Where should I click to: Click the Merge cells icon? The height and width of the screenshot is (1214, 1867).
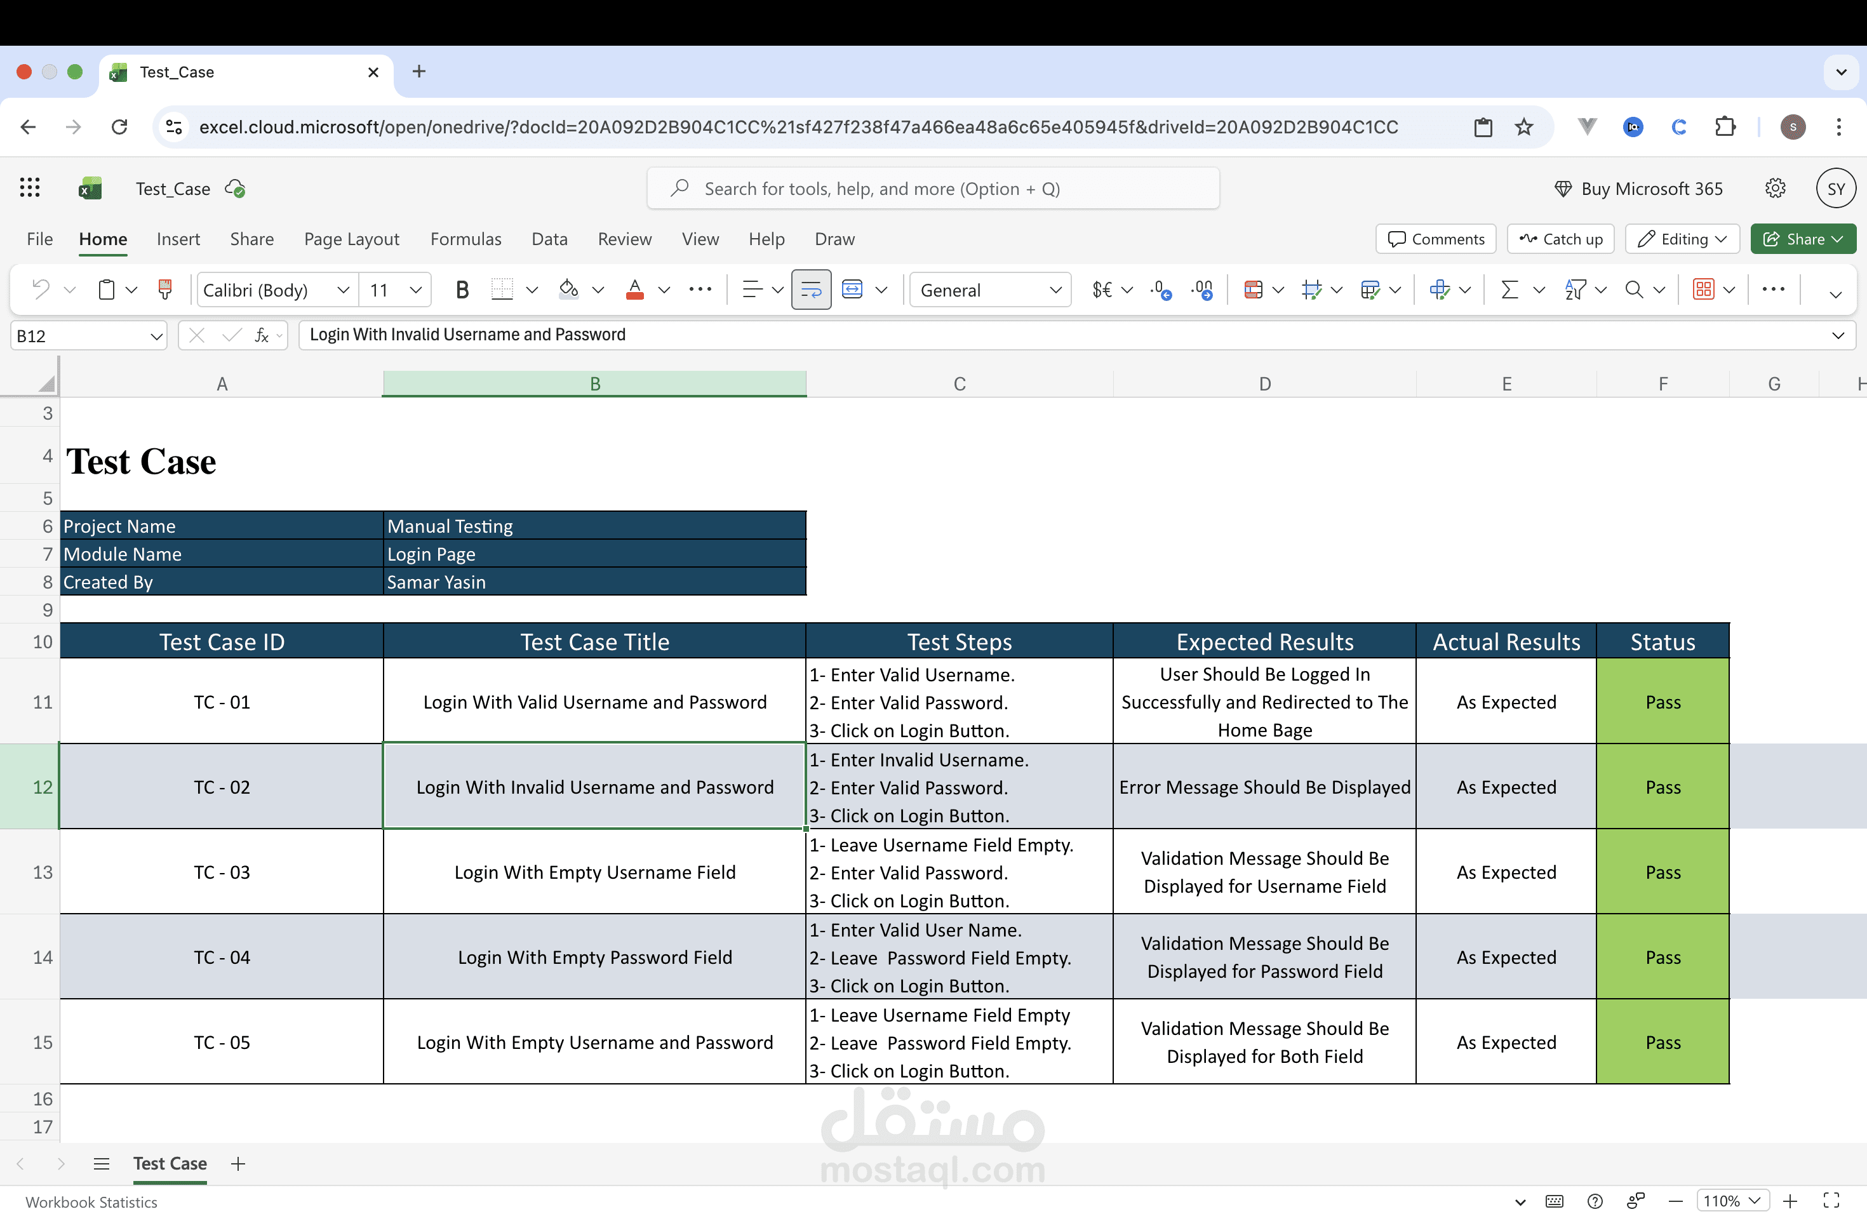(852, 290)
